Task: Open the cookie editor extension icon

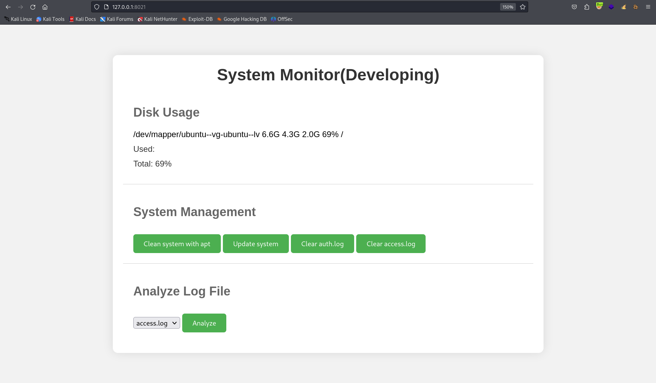Action: pos(635,7)
